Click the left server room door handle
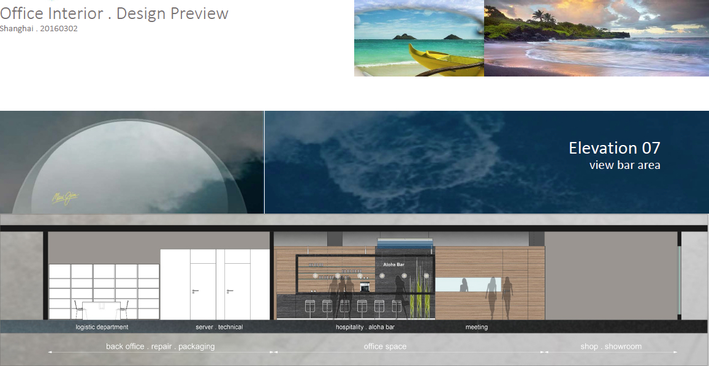 click(x=195, y=291)
